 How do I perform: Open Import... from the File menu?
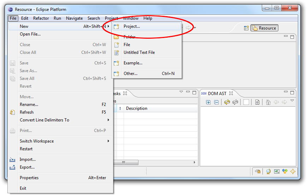(x=60, y=159)
